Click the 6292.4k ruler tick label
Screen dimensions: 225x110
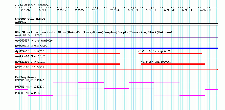tap(115, 10)
